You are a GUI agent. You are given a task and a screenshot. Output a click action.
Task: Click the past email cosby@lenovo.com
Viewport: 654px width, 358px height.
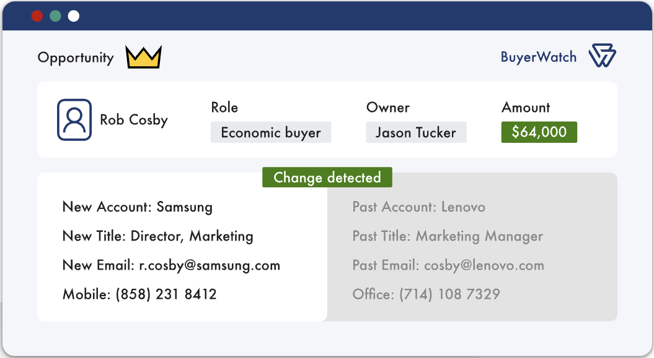[484, 265]
